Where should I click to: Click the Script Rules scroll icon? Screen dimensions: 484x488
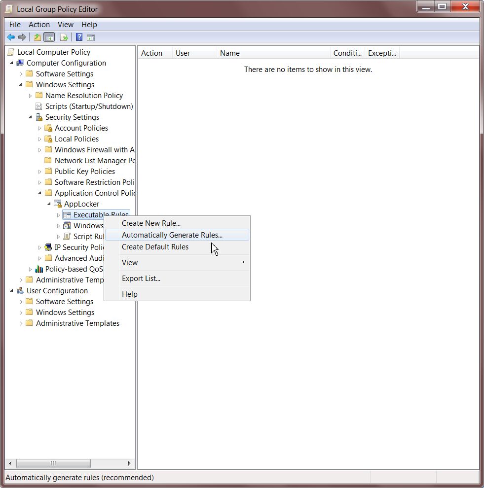[67, 237]
